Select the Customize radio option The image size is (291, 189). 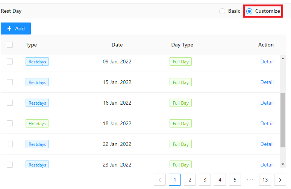click(x=249, y=11)
